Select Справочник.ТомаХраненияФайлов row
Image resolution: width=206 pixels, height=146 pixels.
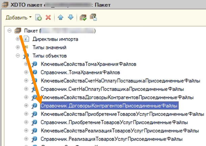80,72
